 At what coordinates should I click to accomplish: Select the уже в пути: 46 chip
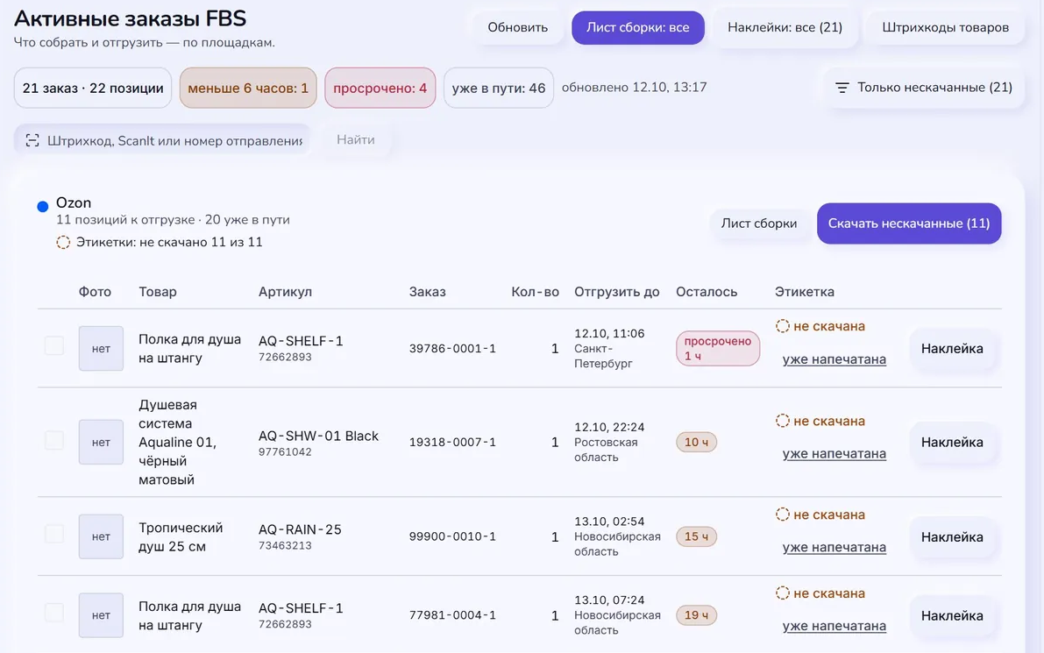point(499,88)
